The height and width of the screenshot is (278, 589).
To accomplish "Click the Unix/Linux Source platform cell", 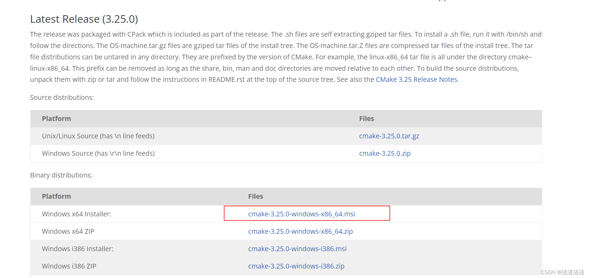I will 98,136.
